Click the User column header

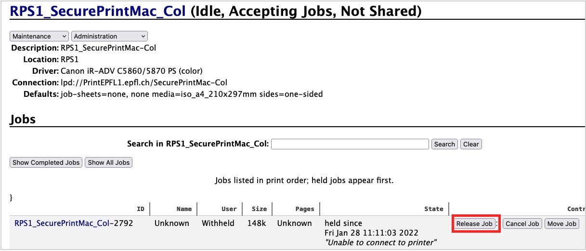[229, 209]
